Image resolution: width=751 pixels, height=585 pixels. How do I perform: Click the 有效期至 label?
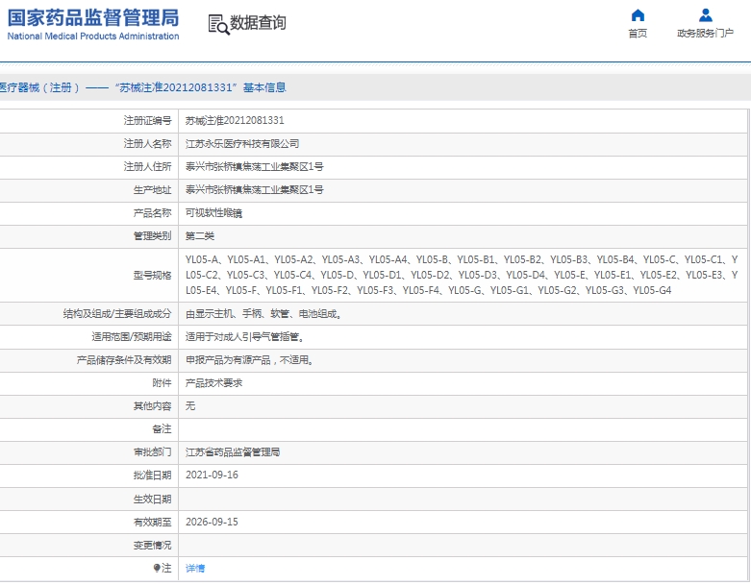click(152, 522)
